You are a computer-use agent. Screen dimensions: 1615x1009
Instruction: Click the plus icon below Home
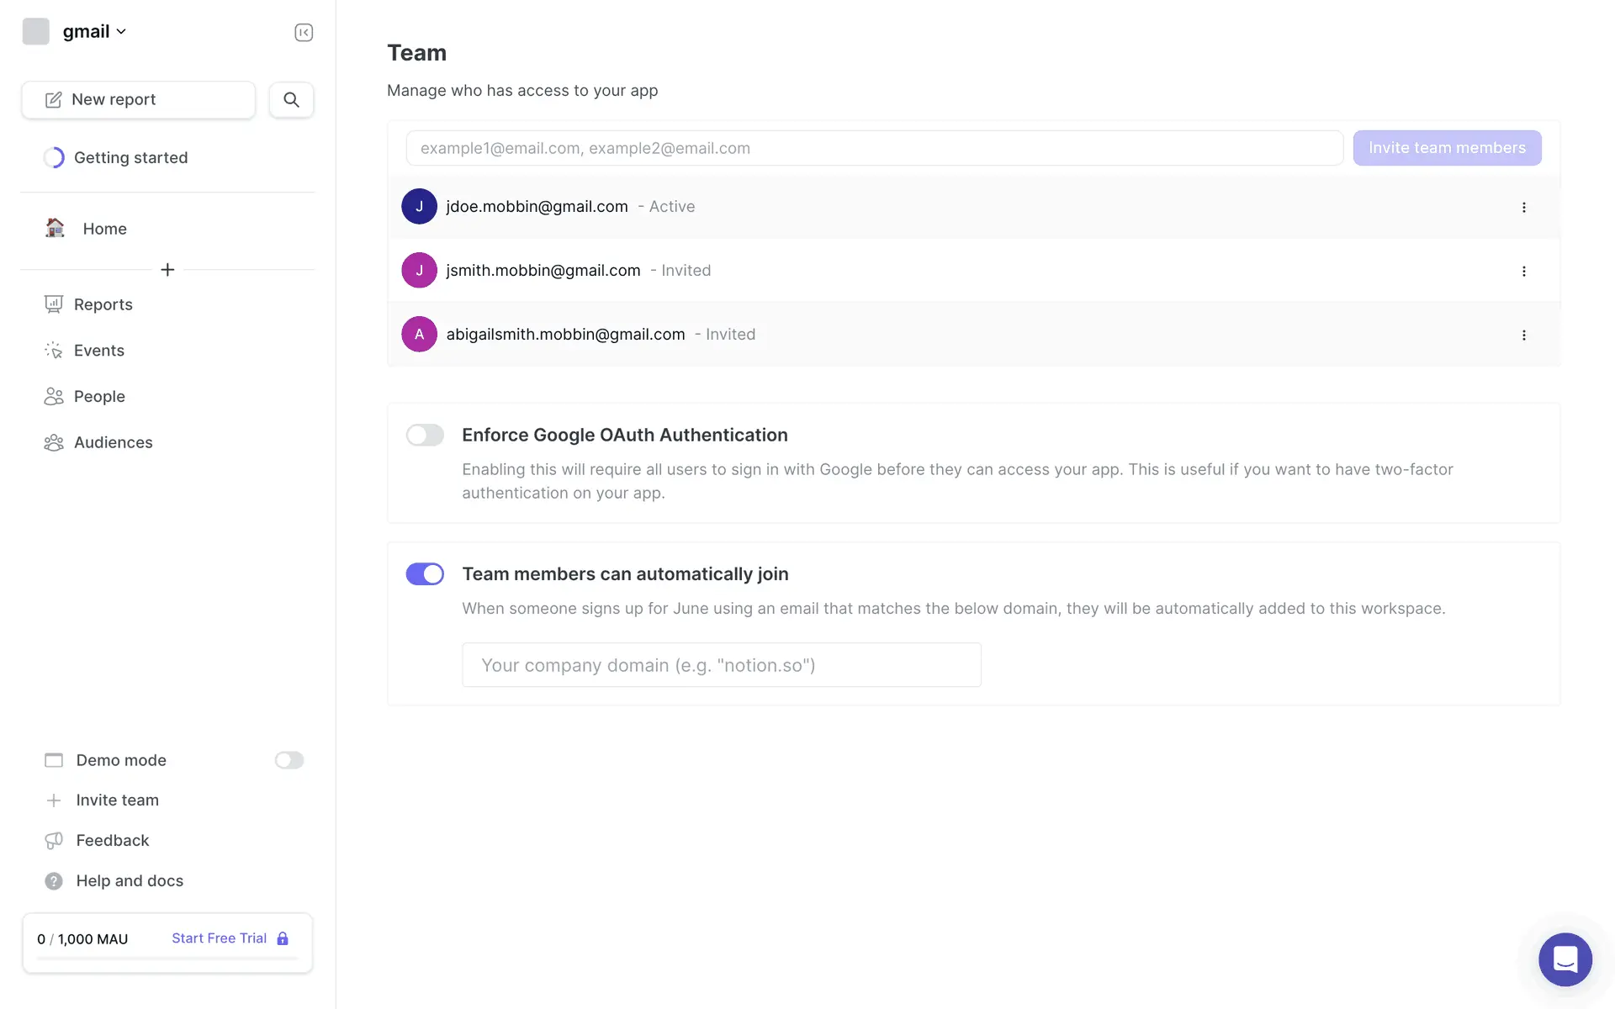click(167, 270)
